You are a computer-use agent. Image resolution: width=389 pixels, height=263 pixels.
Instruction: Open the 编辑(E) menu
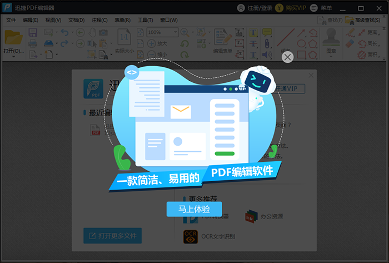coord(31,20)
